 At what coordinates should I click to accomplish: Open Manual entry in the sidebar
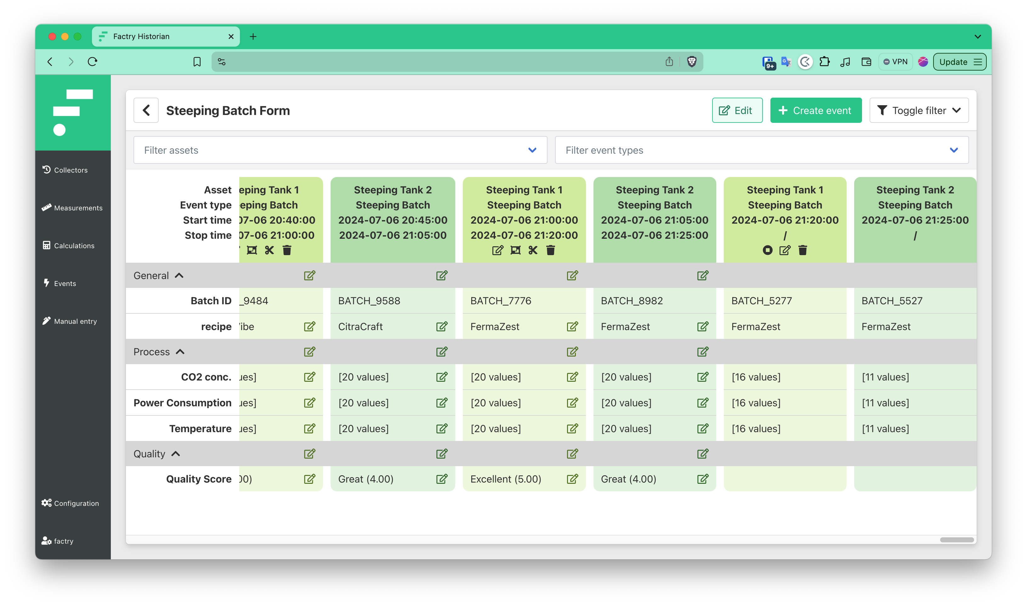tap(69, 321)
